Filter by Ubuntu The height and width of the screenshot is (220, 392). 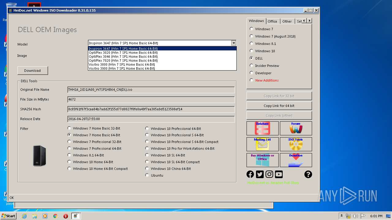147,175
